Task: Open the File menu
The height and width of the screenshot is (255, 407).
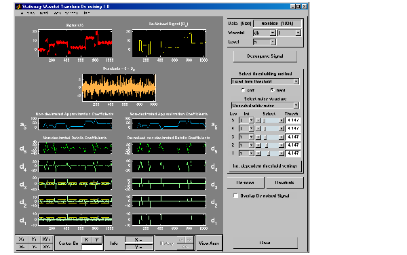Action: point(22,13)
